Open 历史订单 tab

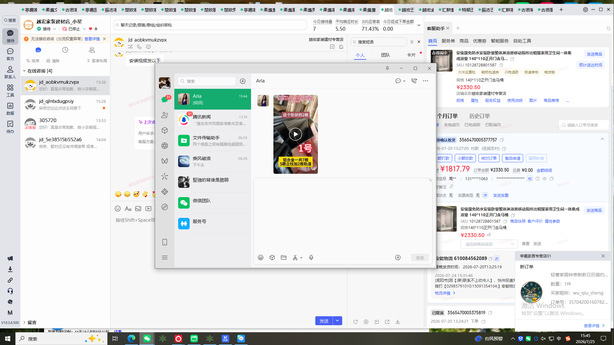[x=479, y=116]
